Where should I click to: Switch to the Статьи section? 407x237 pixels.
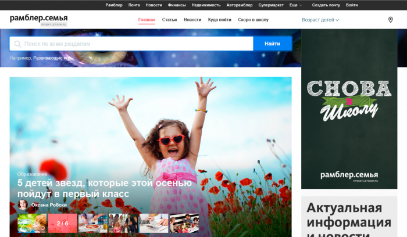coord(170,20)
